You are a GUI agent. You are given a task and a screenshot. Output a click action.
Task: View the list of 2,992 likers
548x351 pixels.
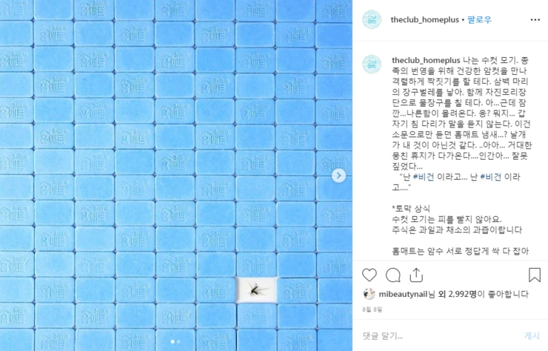pos(461,295)
